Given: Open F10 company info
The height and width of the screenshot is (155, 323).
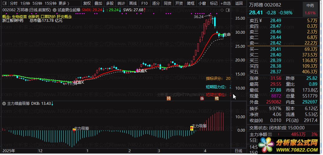Looking at the screenshot, I should [x=144, y=3].
